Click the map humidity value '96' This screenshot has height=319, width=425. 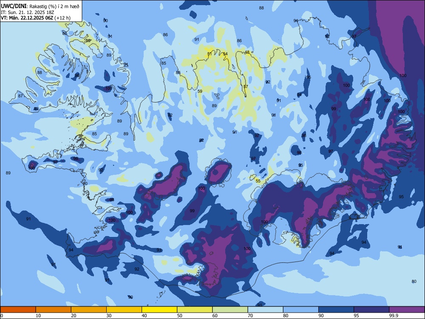tap(77, 75)
